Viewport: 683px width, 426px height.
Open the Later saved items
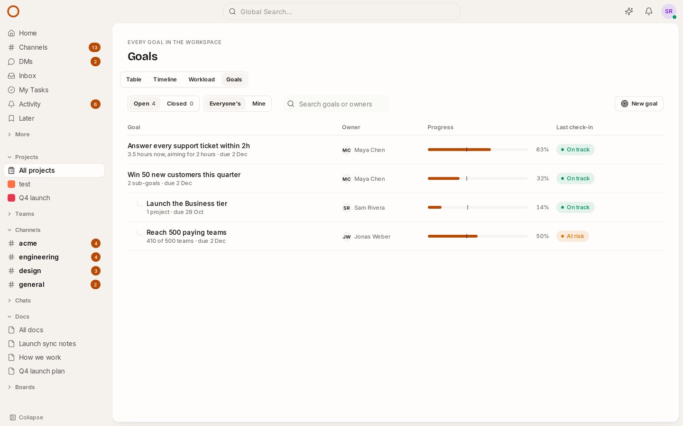click(54, 118)
